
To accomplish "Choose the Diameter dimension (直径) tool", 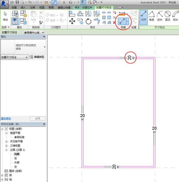I will coord(168,16).
